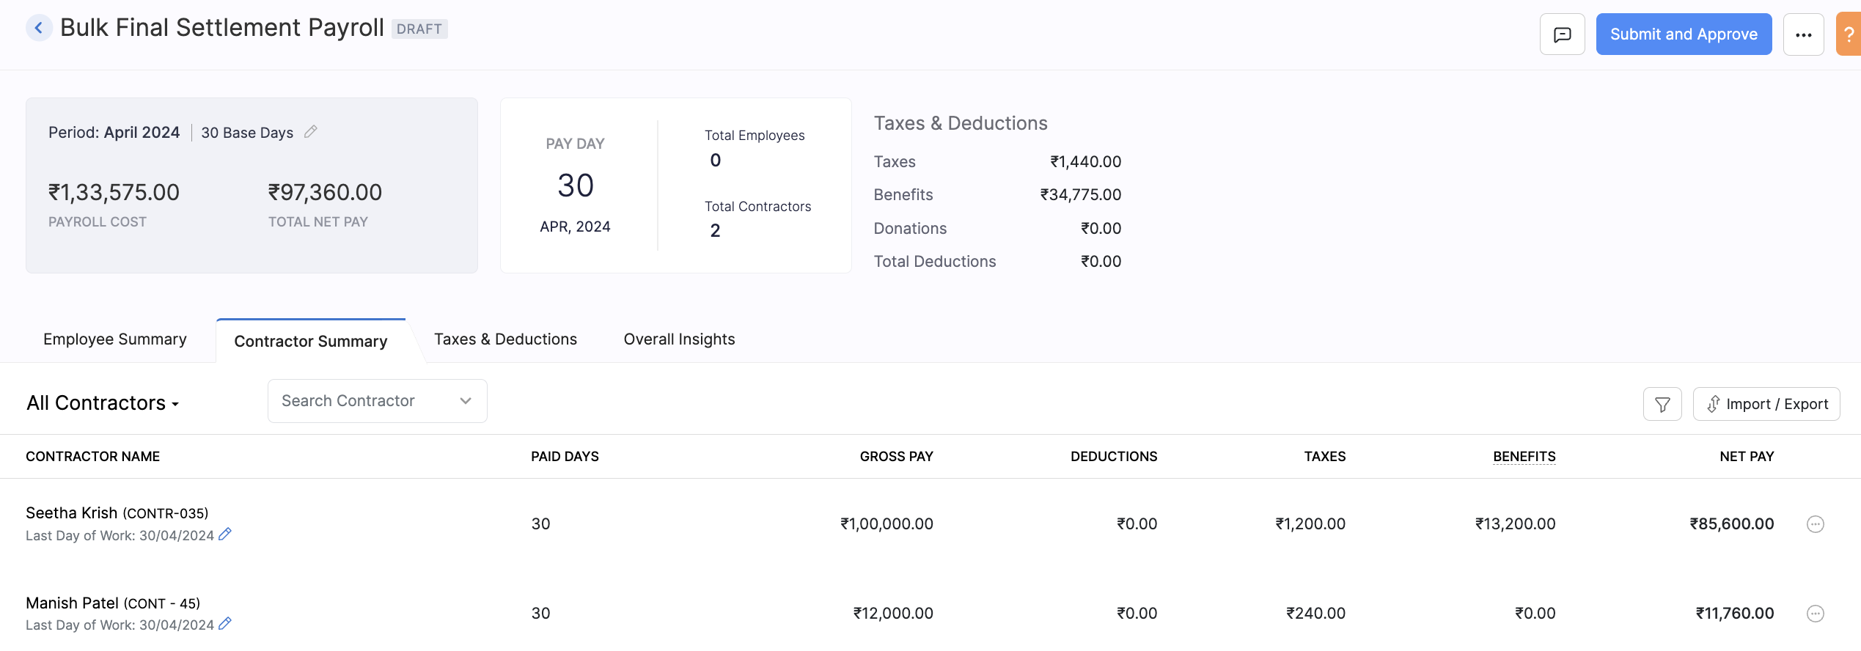Click Seetha Krish contractor name

click(x=72, y=513)
